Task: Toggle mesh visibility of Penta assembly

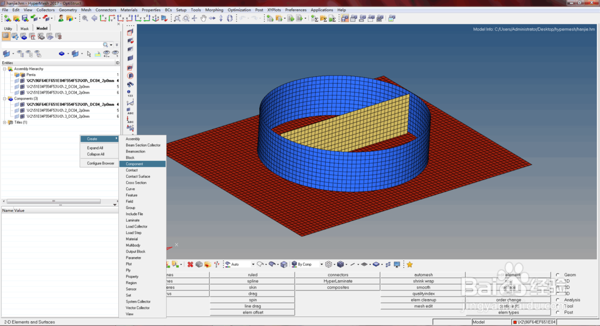Action: tap(23, 75)
